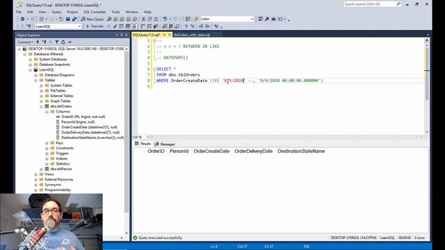
Task: Click the Paste icon
Action: [x=156, y=19]
